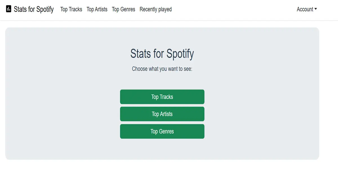The width and height of the screenshot is (338, 169).
Task: Select Top Genres in the navbar
Action: click(123, 9)
